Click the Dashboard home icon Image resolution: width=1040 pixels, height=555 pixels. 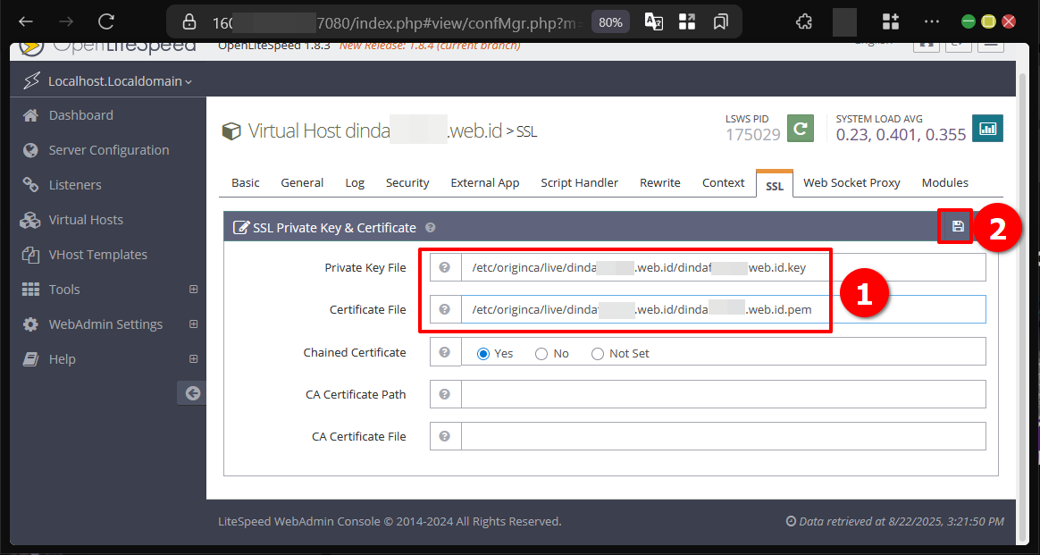pyautogui.click(x=30, y=115)
